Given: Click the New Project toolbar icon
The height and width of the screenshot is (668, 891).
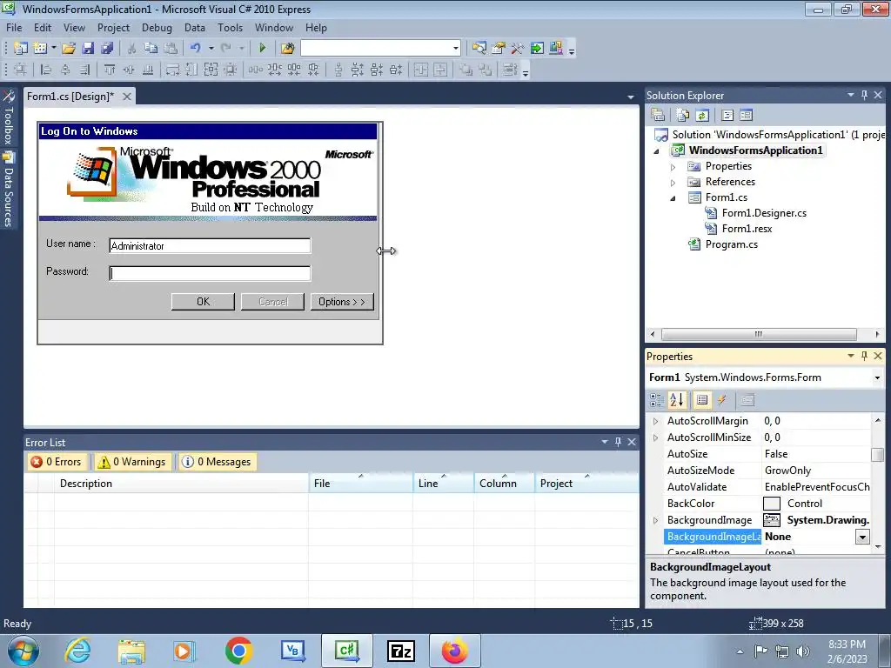Looking at the screenshot, I should click(21, 49).
